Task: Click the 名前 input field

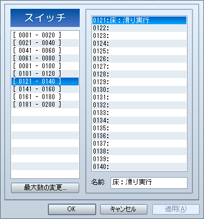Action: click(149, 183)
